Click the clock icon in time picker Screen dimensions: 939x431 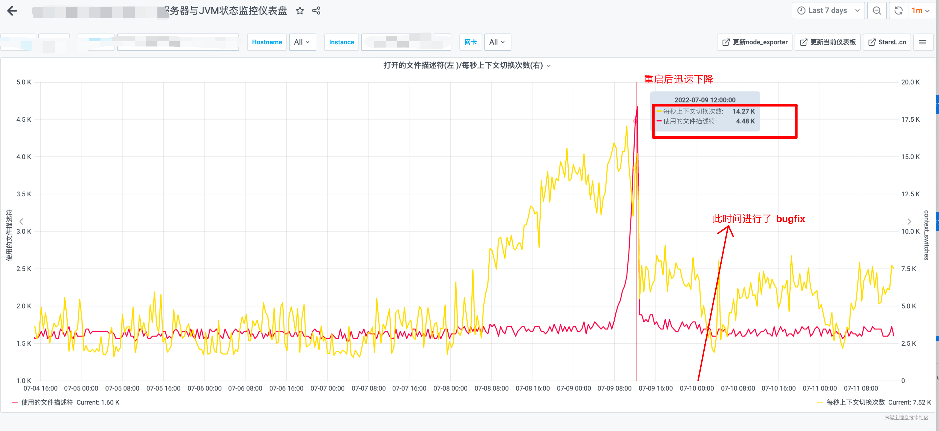[x=801, y=11]
